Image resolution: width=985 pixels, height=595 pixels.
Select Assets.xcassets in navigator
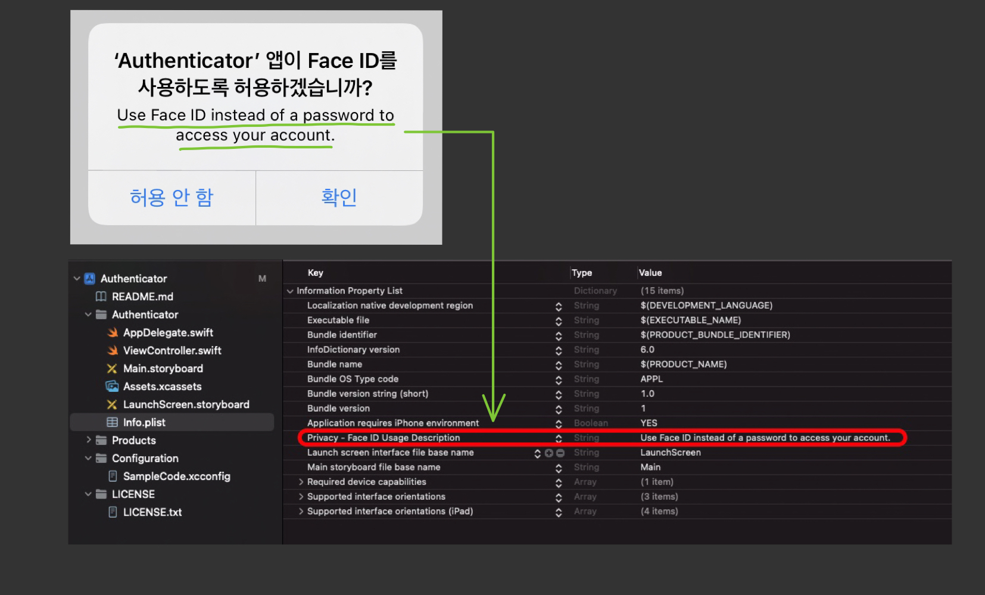[162, 387]
